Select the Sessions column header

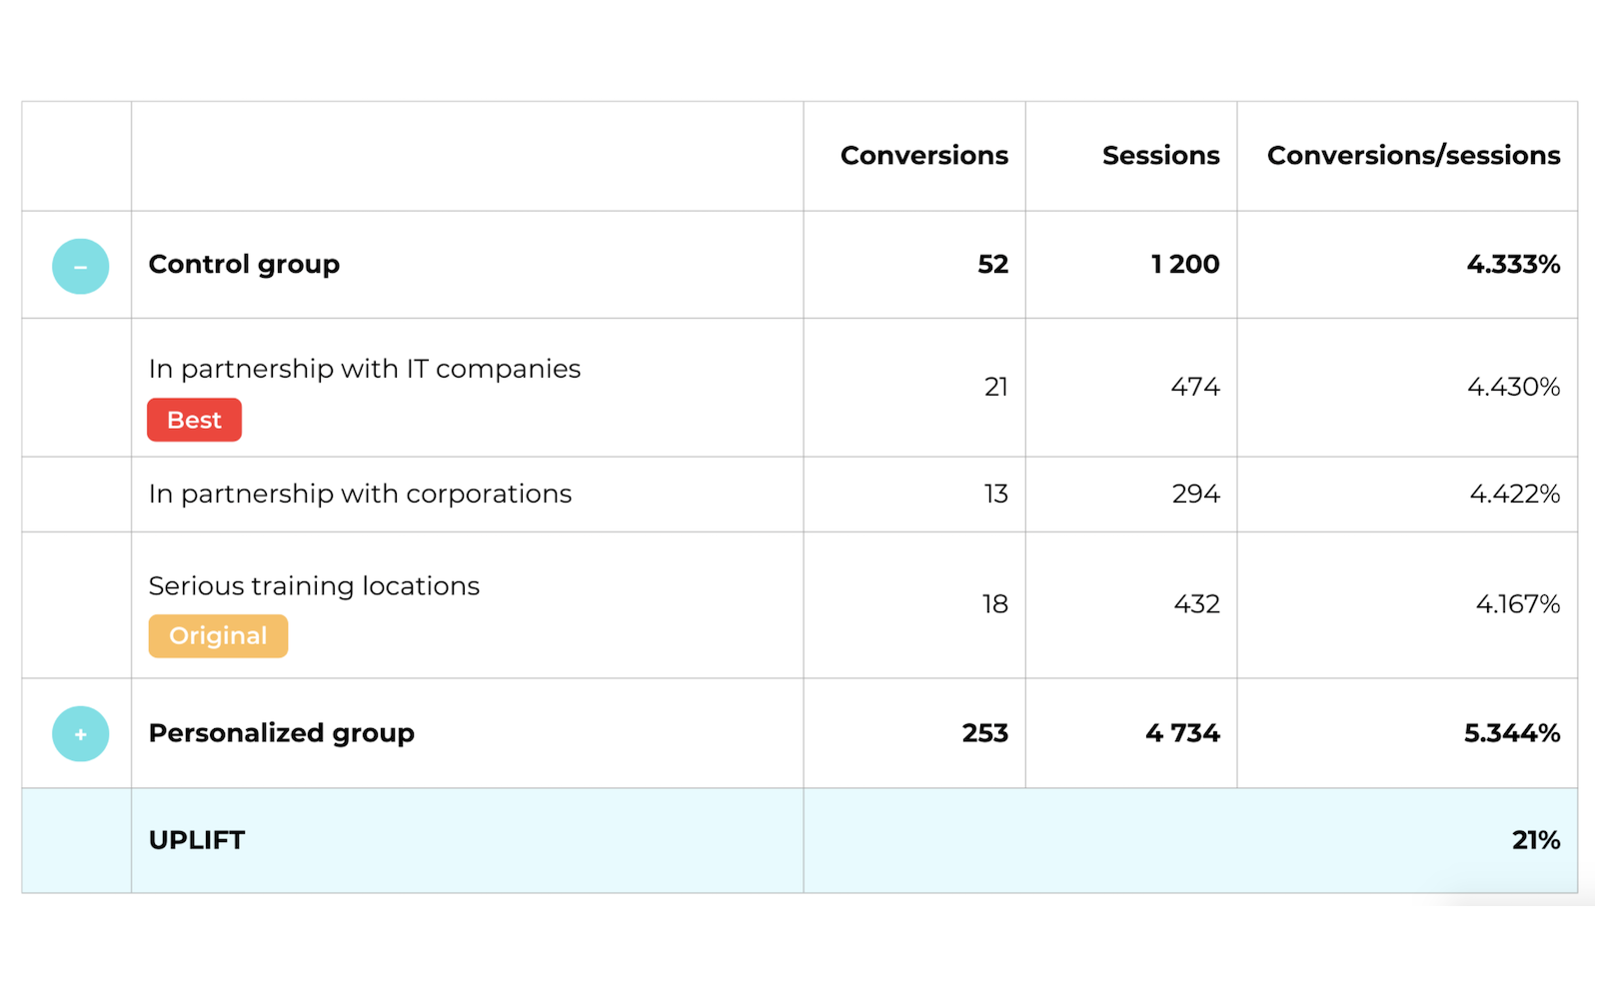click(1160, 156)
